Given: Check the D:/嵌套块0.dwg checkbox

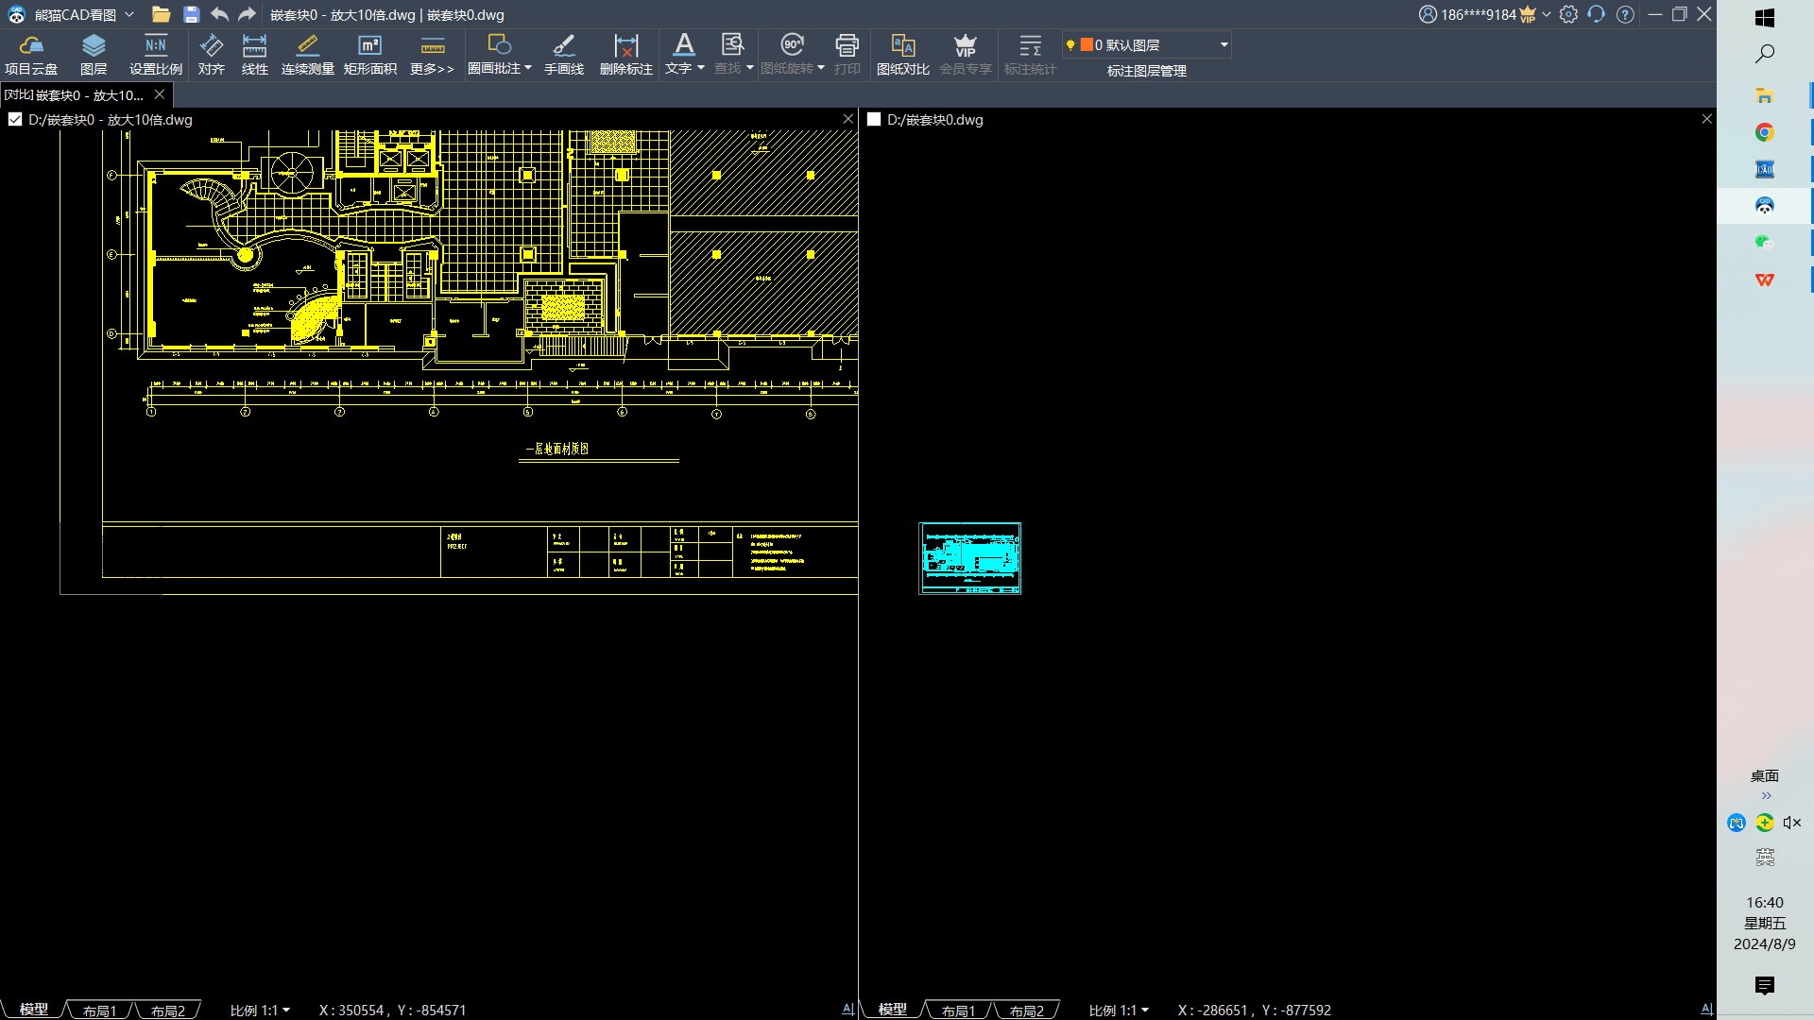Looking at the screenshot, I should (874, 119).
